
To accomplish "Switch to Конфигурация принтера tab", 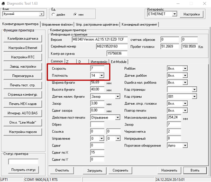I will [20, 24].
